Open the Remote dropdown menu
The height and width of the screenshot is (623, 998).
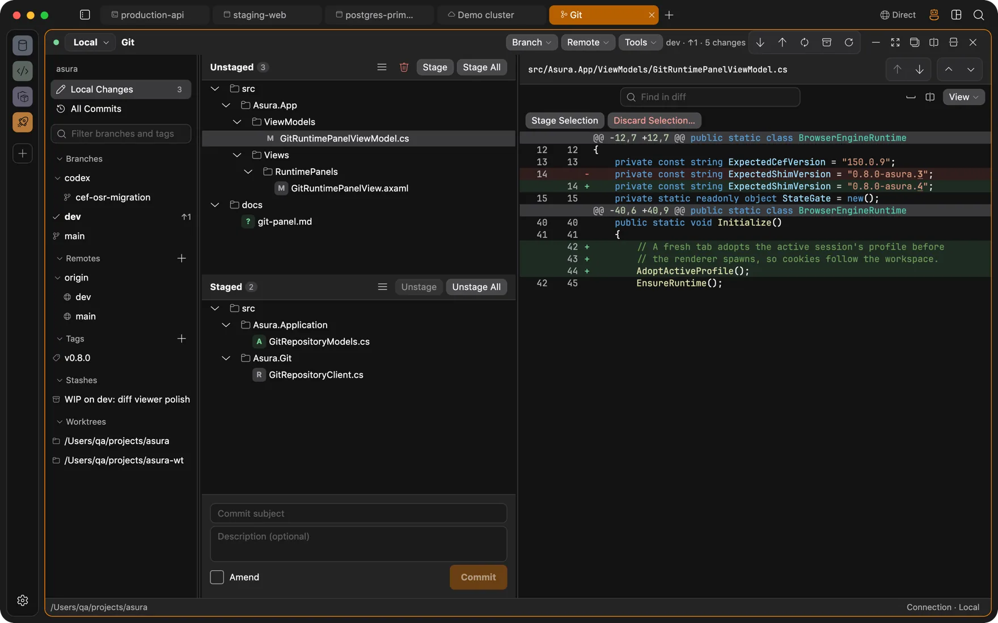click(588, 42)
